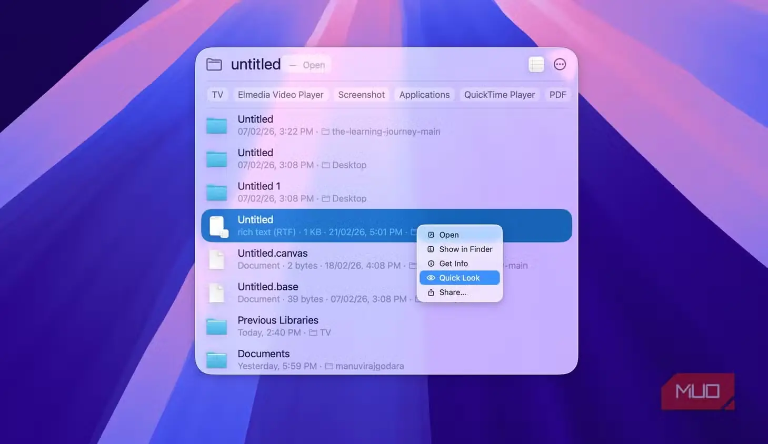The width and height of the screenshot is (768, 444).
Task: Click the Share arrow icon
Action: point(431,292)
